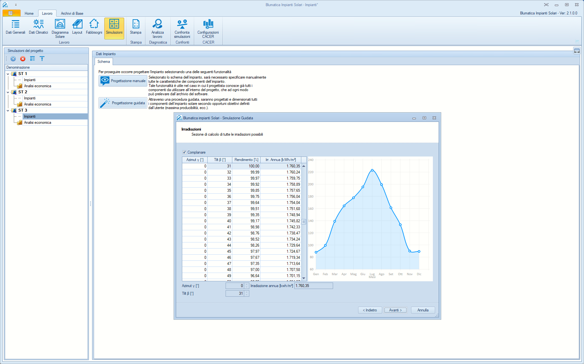Click the Progettazione manuale button

(x=123, y=81)
